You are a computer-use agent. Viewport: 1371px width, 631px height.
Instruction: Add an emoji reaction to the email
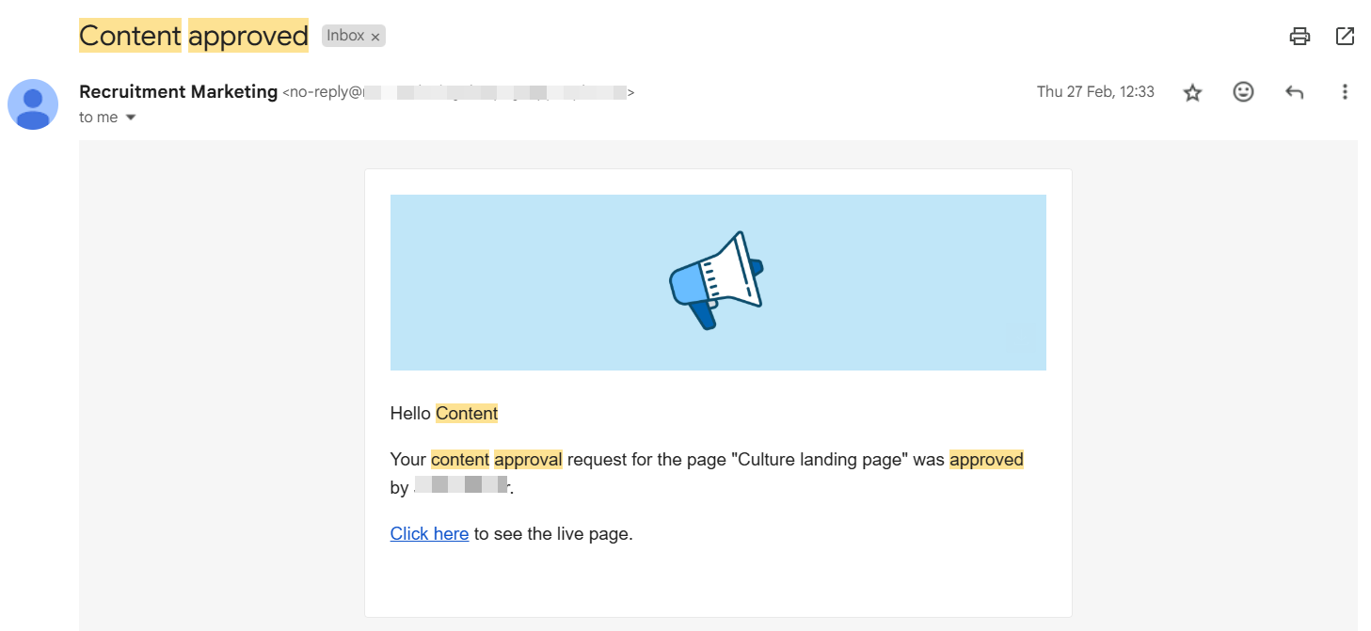pos(1243,92)
